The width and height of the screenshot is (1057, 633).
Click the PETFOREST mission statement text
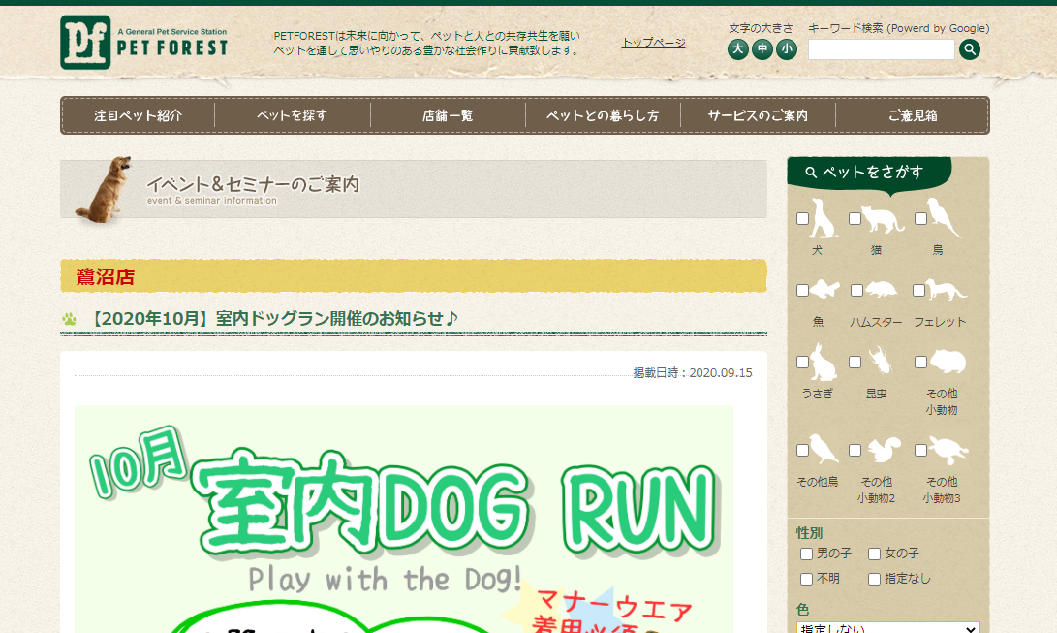[x=426, y=44]
